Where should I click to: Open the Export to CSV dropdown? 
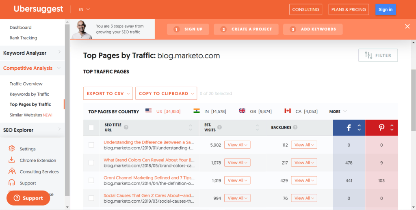coord(108,93)
